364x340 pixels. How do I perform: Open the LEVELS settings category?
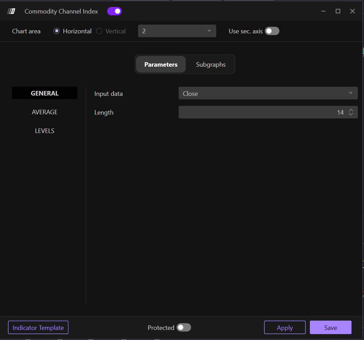point(45,131)
